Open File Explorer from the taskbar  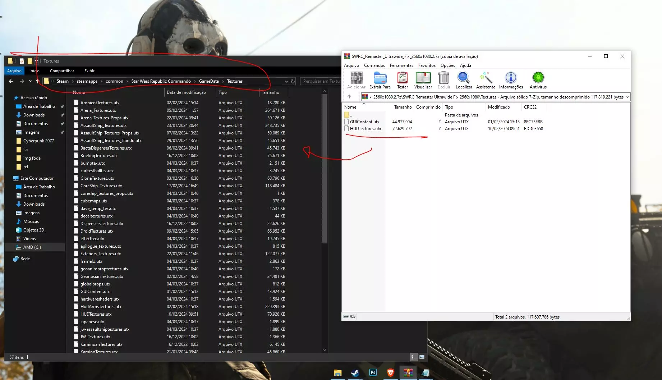337,372
